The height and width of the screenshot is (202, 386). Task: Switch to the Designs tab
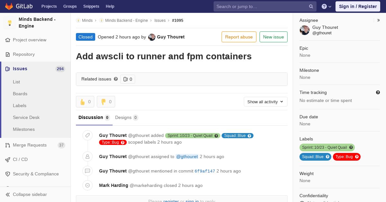tap(127, 117)
